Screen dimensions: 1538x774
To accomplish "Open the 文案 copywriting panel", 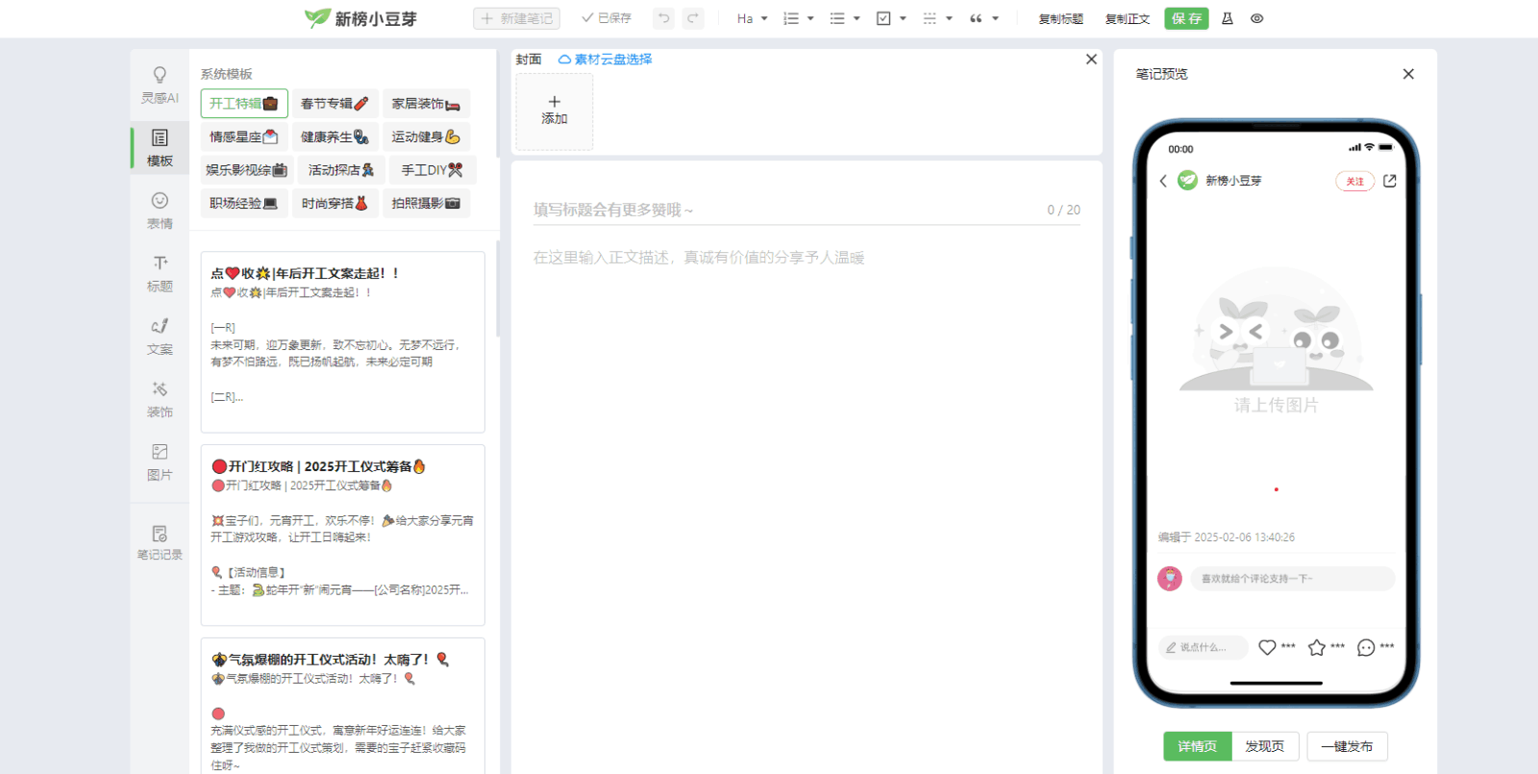I will [x=160, y=336].
